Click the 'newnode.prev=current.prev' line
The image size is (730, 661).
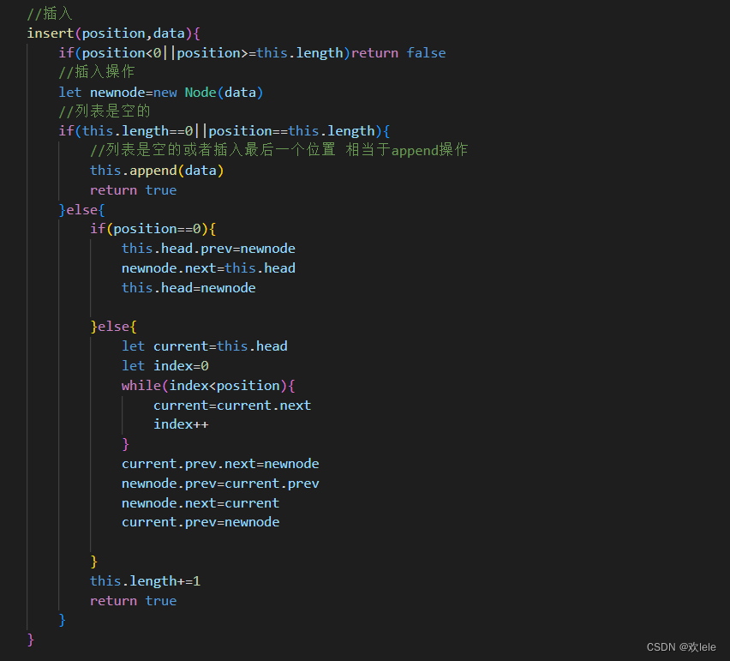[x=220, y=484]
